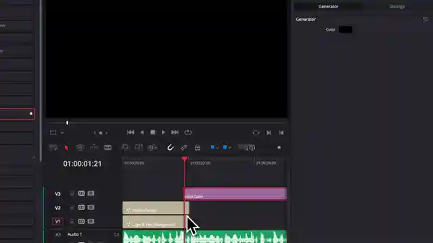Screen dimensions: 433x243
Task: Click the 01:00:02:00 ruler label
Action: click(200, 163)
